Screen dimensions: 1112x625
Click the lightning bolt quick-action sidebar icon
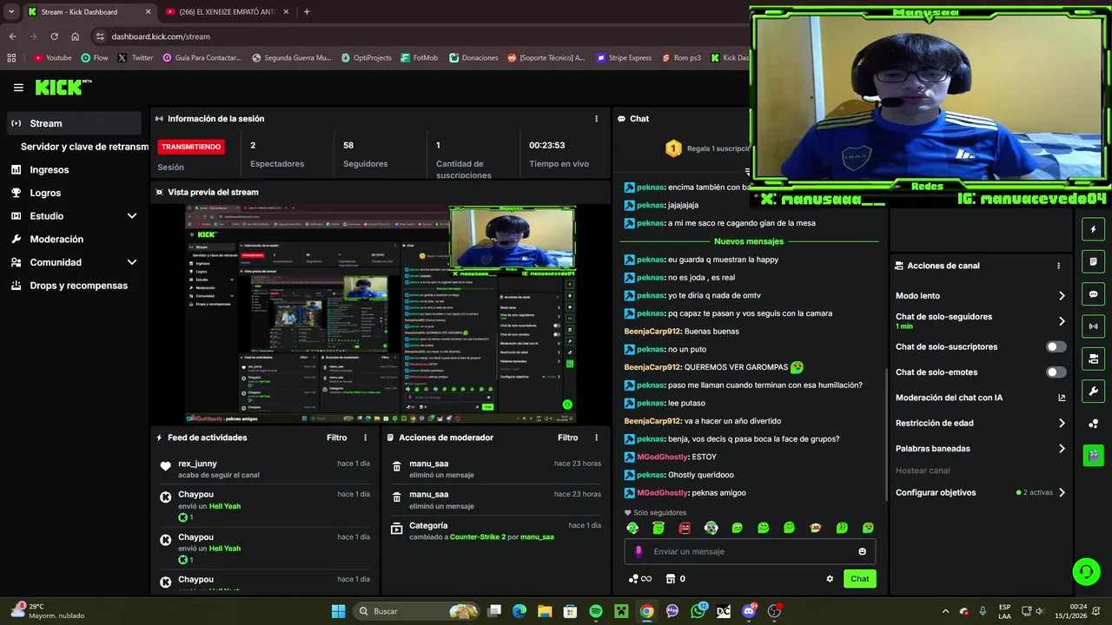1093,229
